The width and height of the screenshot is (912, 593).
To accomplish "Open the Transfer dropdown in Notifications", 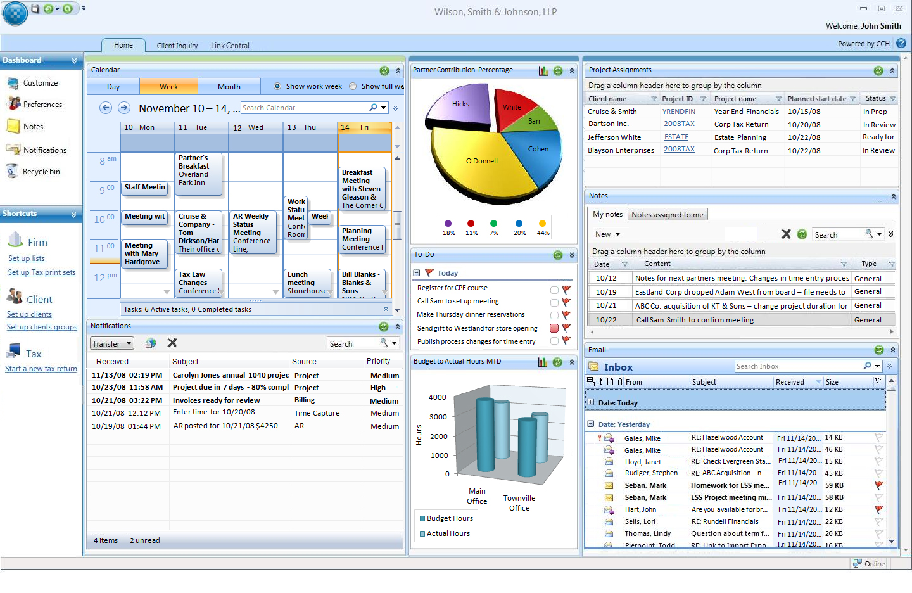I will tap(112, 343).
